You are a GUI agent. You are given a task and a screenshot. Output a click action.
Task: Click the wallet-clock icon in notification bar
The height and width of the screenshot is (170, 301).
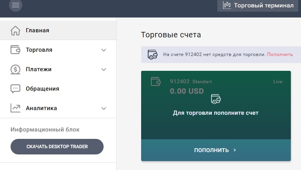point(152,54)
